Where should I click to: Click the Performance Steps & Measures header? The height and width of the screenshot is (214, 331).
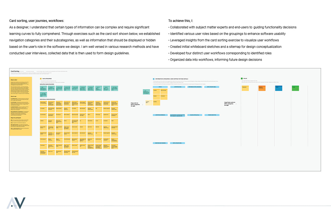tap(194, 87)
